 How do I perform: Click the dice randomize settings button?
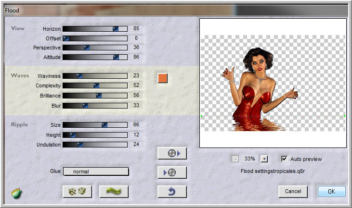pos(77,192)
